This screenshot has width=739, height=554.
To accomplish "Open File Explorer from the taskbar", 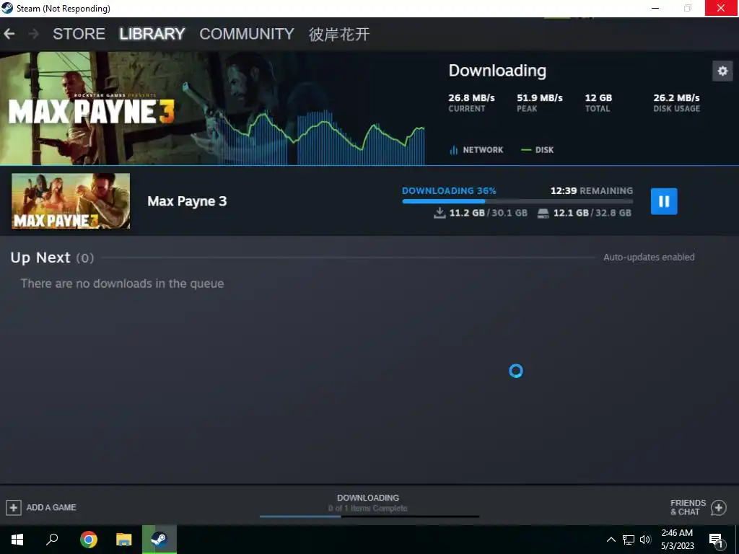I will [124, 540].
